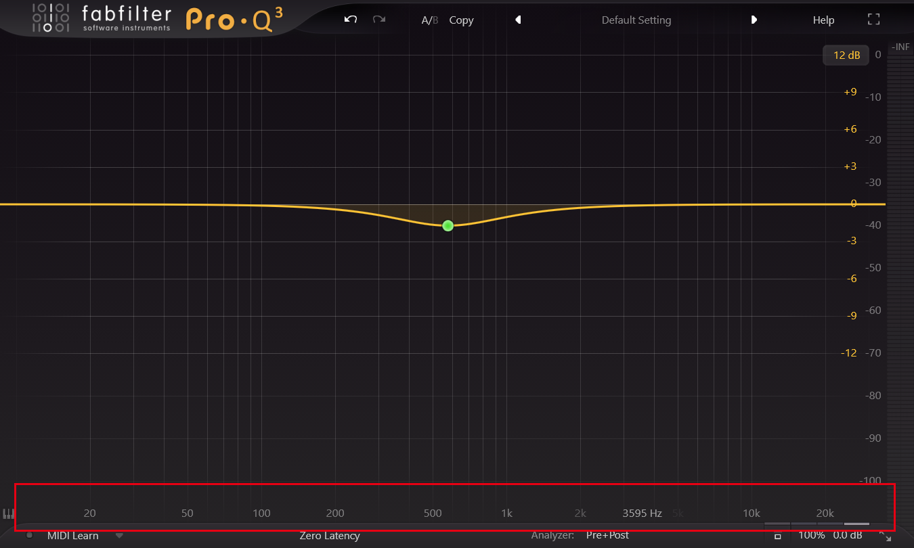Open the 12 dB display range selector
914x548 pixels.
click(x=846, y=55)
